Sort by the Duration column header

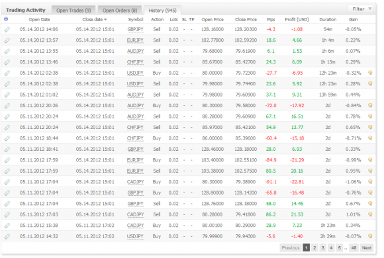click(x=328, y=20)
